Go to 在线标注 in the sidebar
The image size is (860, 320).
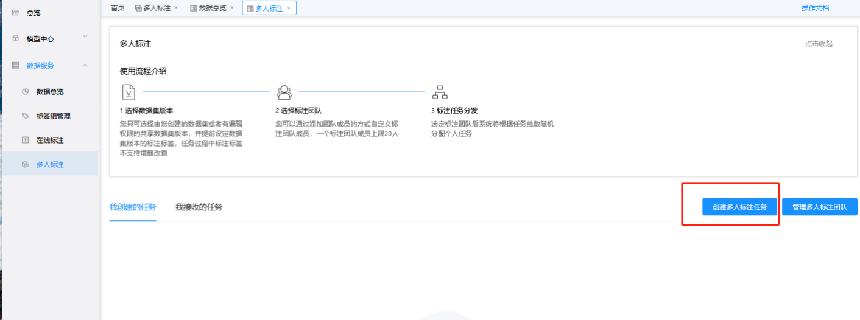50,140
